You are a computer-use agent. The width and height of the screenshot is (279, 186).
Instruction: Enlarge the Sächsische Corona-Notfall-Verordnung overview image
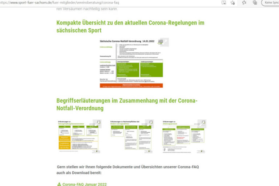(165, 43)
